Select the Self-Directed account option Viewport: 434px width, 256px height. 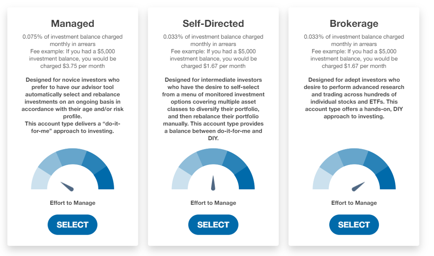[213, 225]
